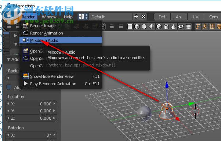The width and height of the screenshot is (221, 141).
Task: Add a torus mesh primitive
Action: [x=181, y=26]
